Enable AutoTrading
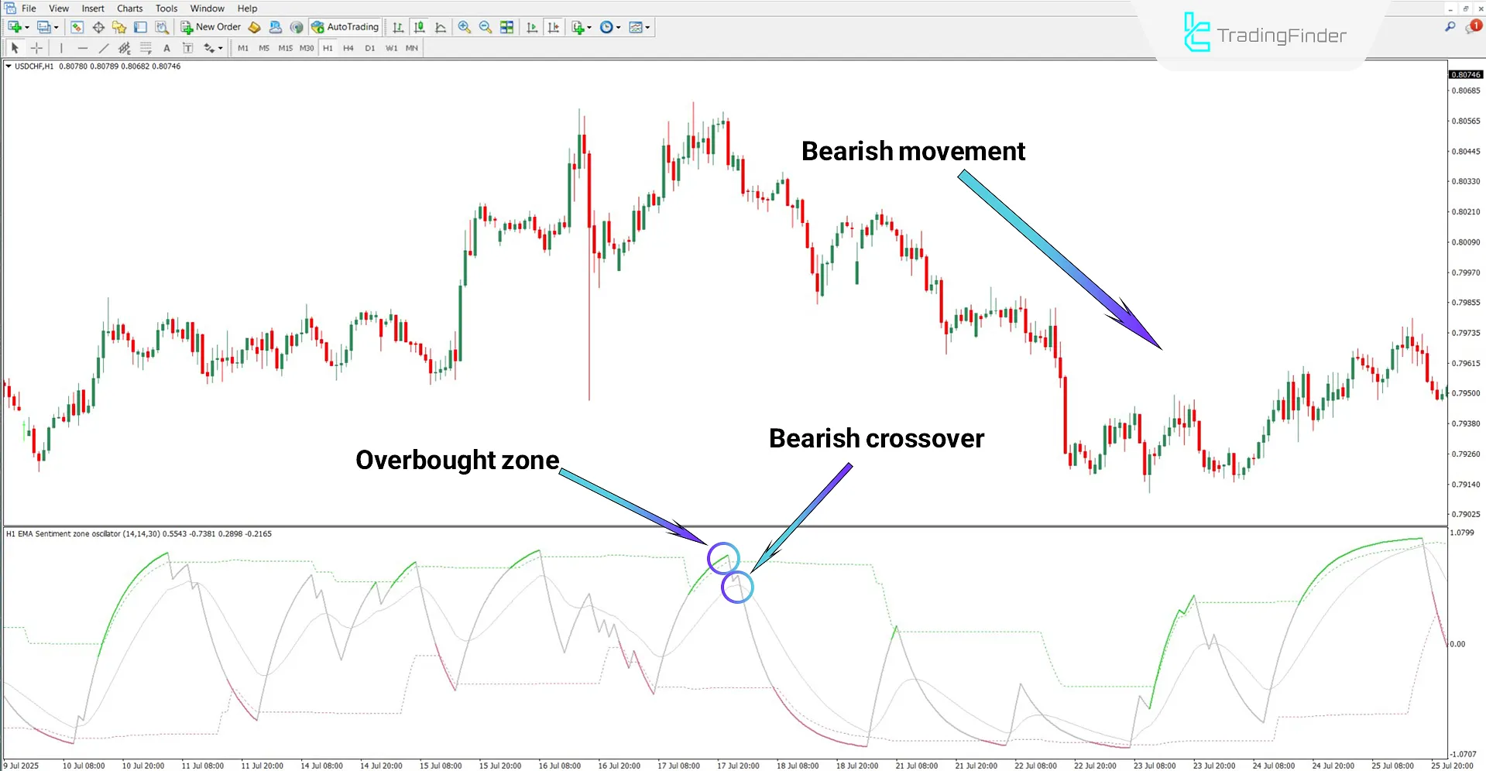The width and height of the screenshot is (1486, 771). (x=345, y=26)
